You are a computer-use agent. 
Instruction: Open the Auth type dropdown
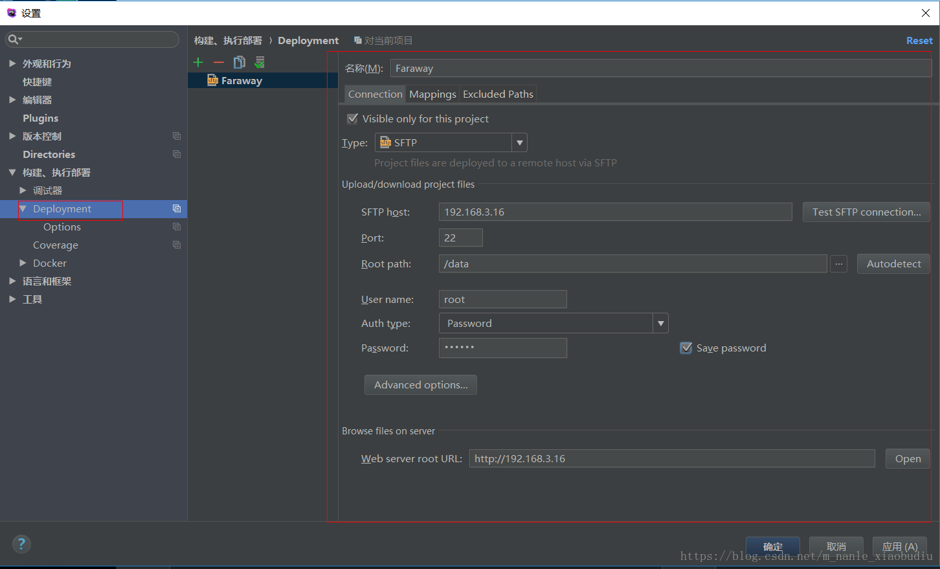660,323
